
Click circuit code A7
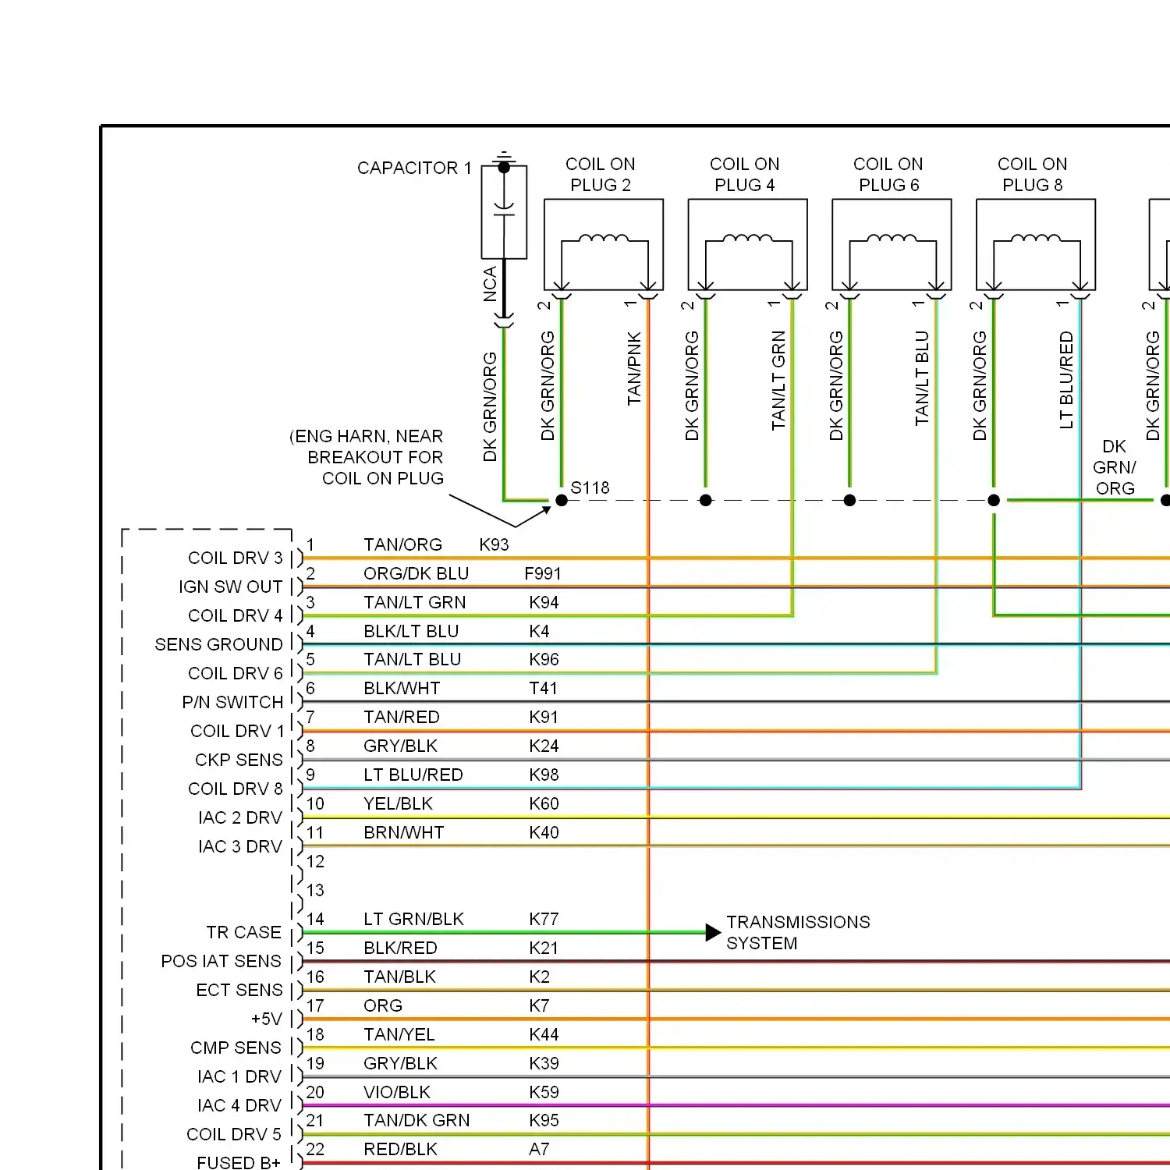pyautogui.click(x=539, y=1149)
